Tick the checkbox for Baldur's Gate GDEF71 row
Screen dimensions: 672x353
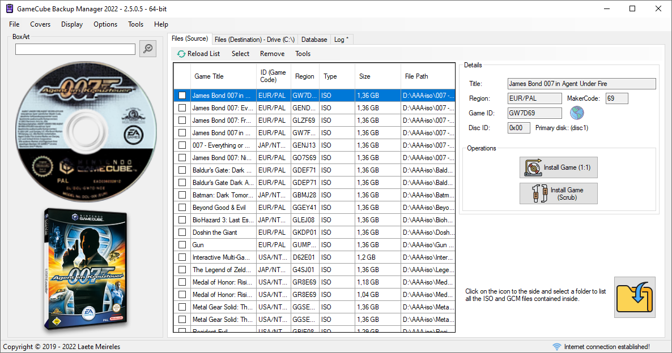pos(182,170)
